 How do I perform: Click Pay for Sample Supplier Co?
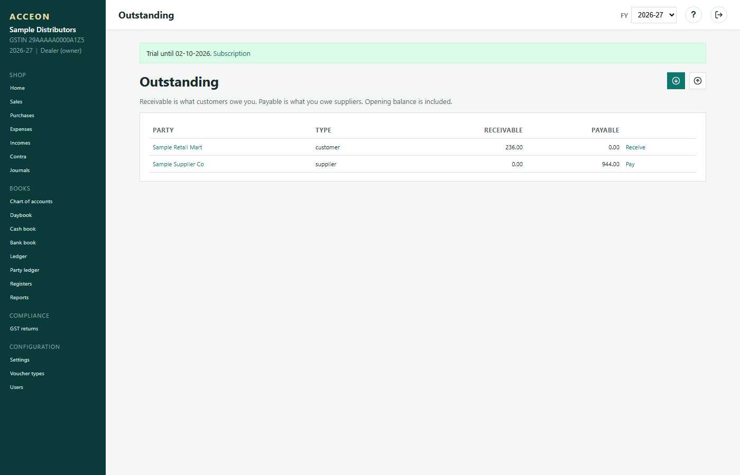click(x=630, y=164)
